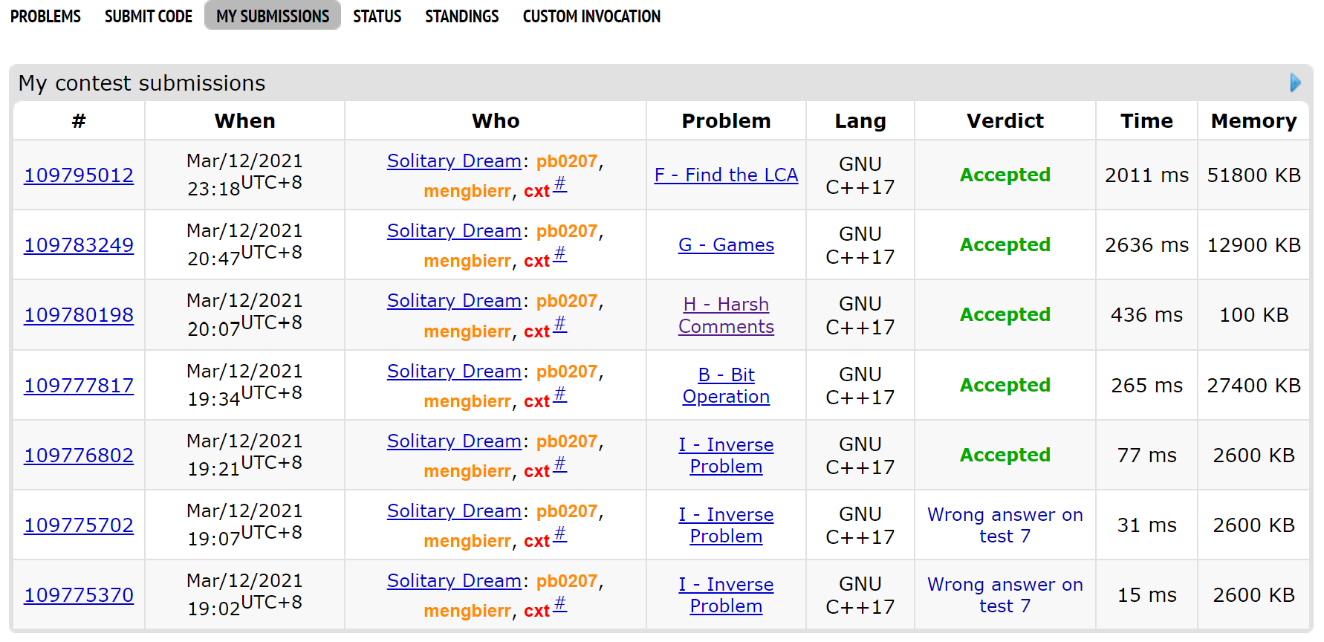Open the Solitary Dream team link, first row
The width and height of the screenshot is (1324, 642).
click(454, 161)
